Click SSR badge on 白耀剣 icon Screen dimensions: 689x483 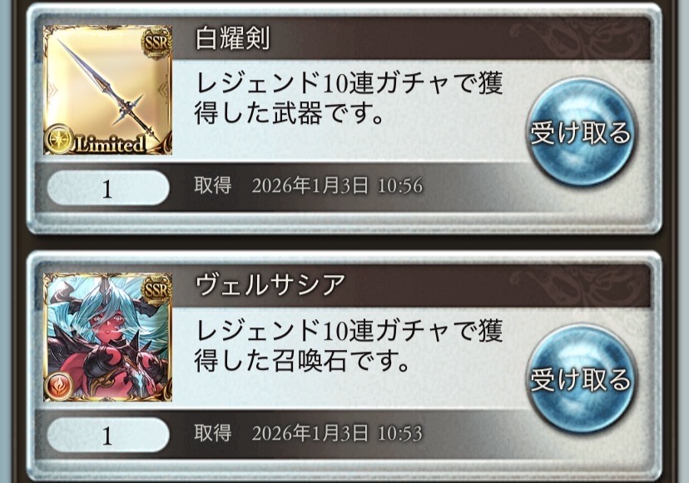click(x=156, y=42)
